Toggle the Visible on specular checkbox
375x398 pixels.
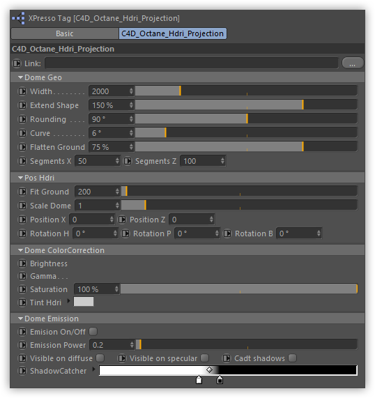tap(205, 358)
